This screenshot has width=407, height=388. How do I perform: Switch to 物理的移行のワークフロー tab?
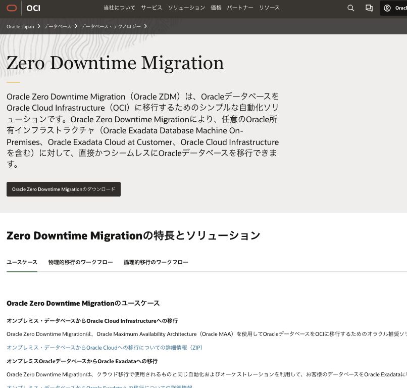coord(80,262)
